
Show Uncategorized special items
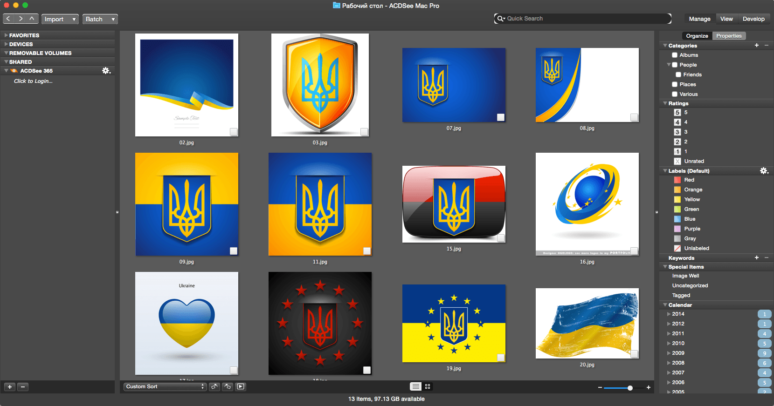(690, 285)
